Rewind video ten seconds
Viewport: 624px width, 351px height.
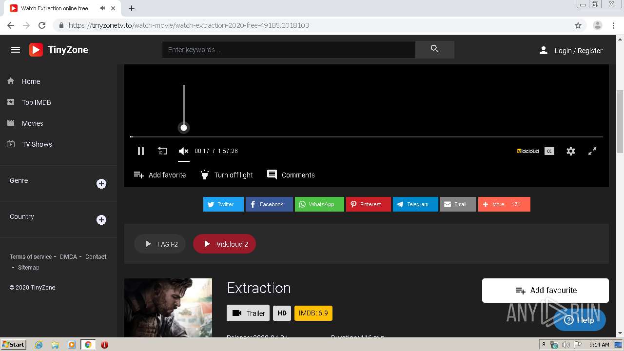(x=162, y=151)
